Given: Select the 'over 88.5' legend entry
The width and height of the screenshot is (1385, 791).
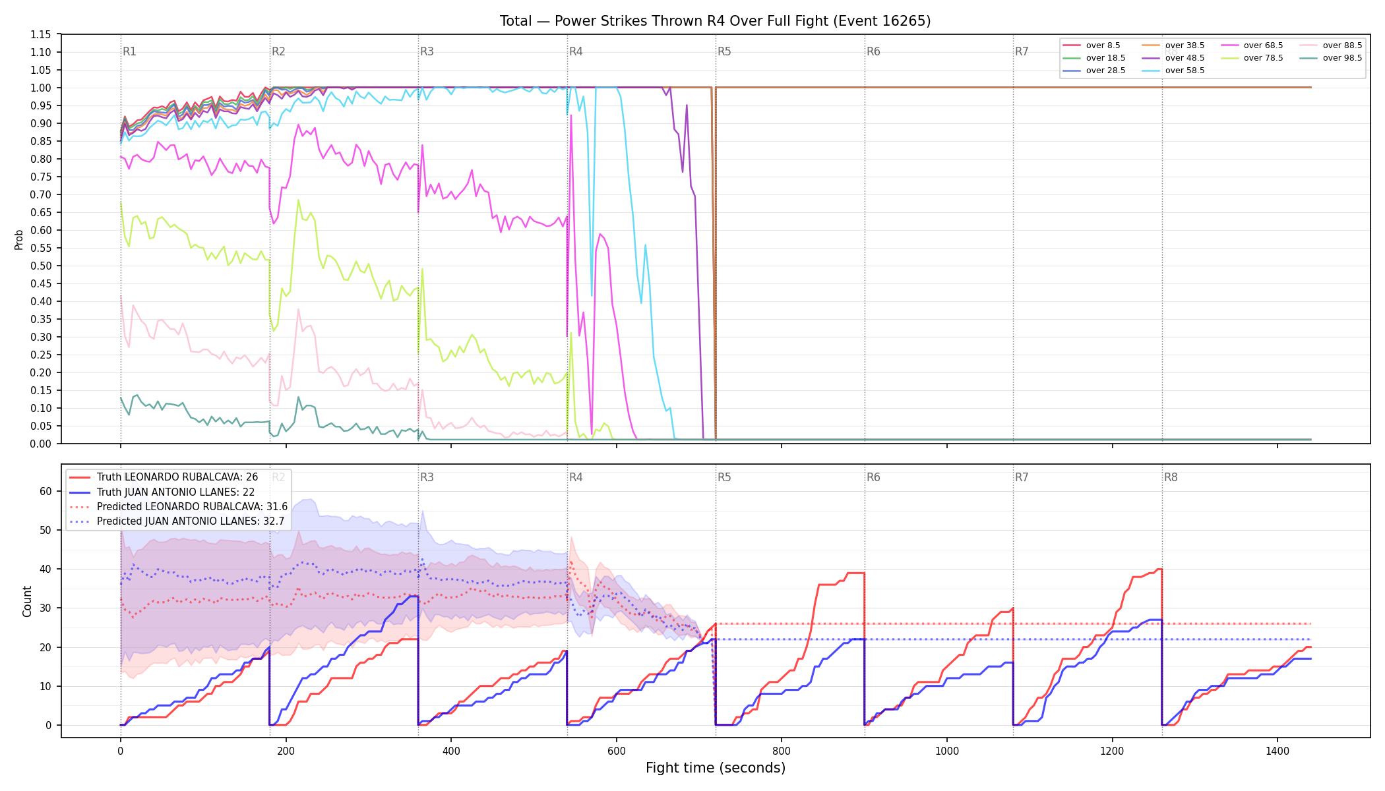Looking at the screenshot, I should pos(1331,45).
